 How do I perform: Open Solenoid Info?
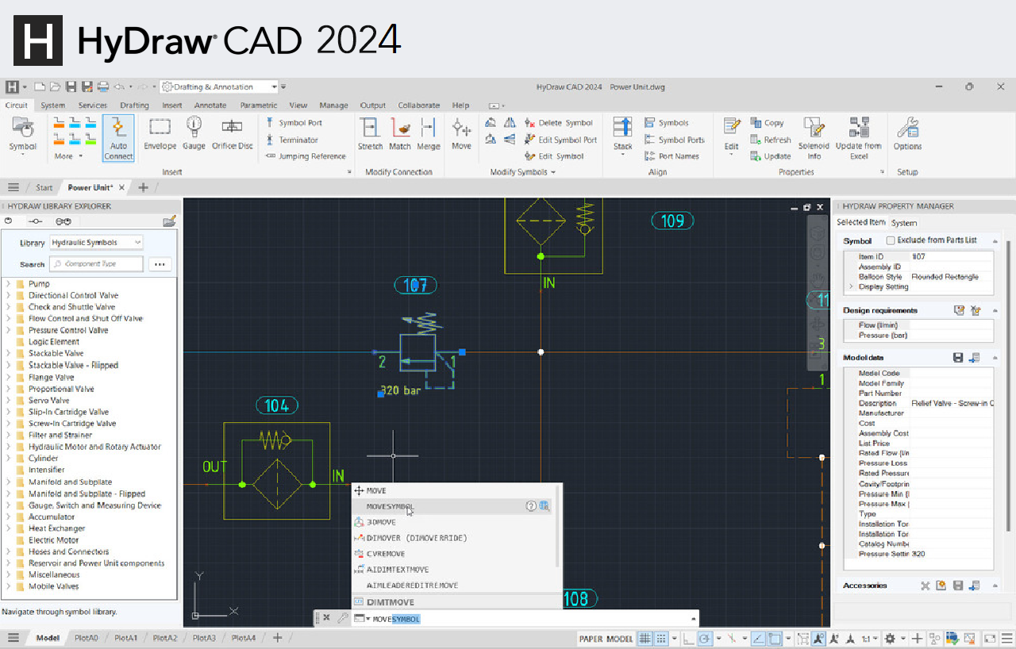[x=814, y=138]
